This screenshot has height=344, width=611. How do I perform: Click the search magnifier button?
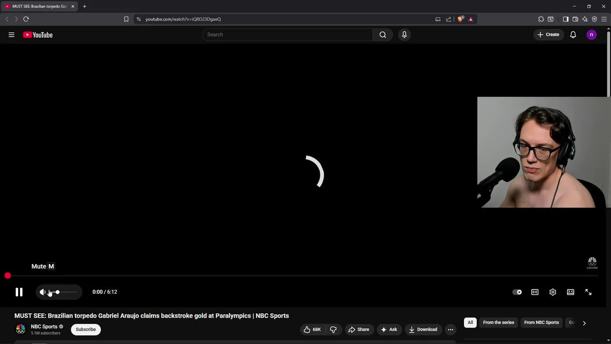click(383, 34)
